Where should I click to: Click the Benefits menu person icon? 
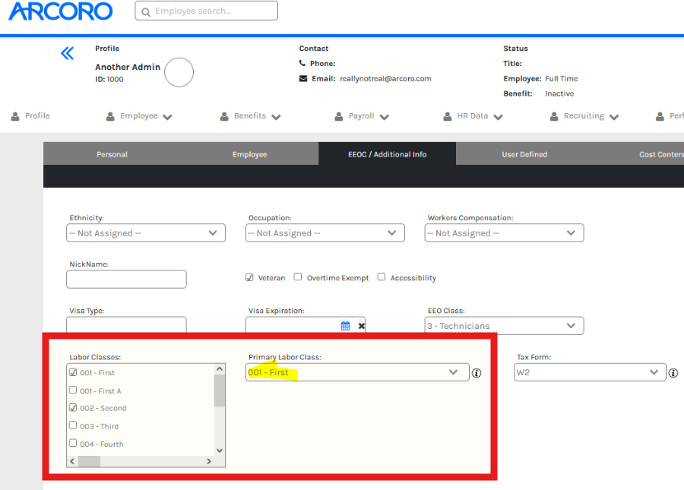224,116
